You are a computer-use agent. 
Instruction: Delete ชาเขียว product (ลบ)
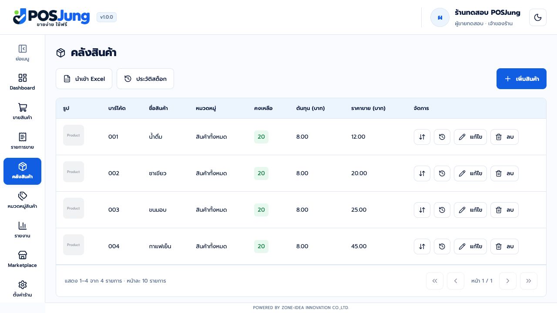(x=504, y=173)
